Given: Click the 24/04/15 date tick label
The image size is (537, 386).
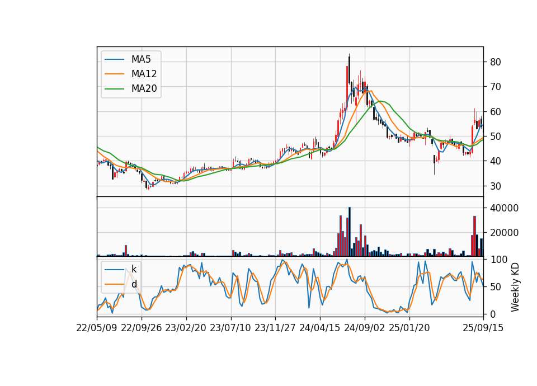Looking at the screenshot, I should (x=320, y=328).
